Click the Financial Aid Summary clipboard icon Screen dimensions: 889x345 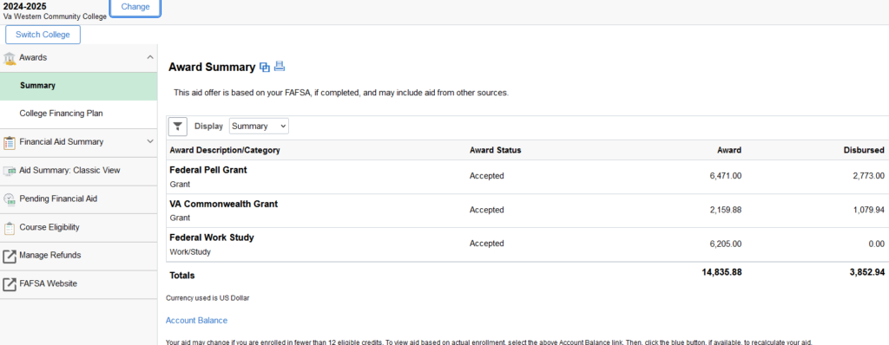coord(9,142)
